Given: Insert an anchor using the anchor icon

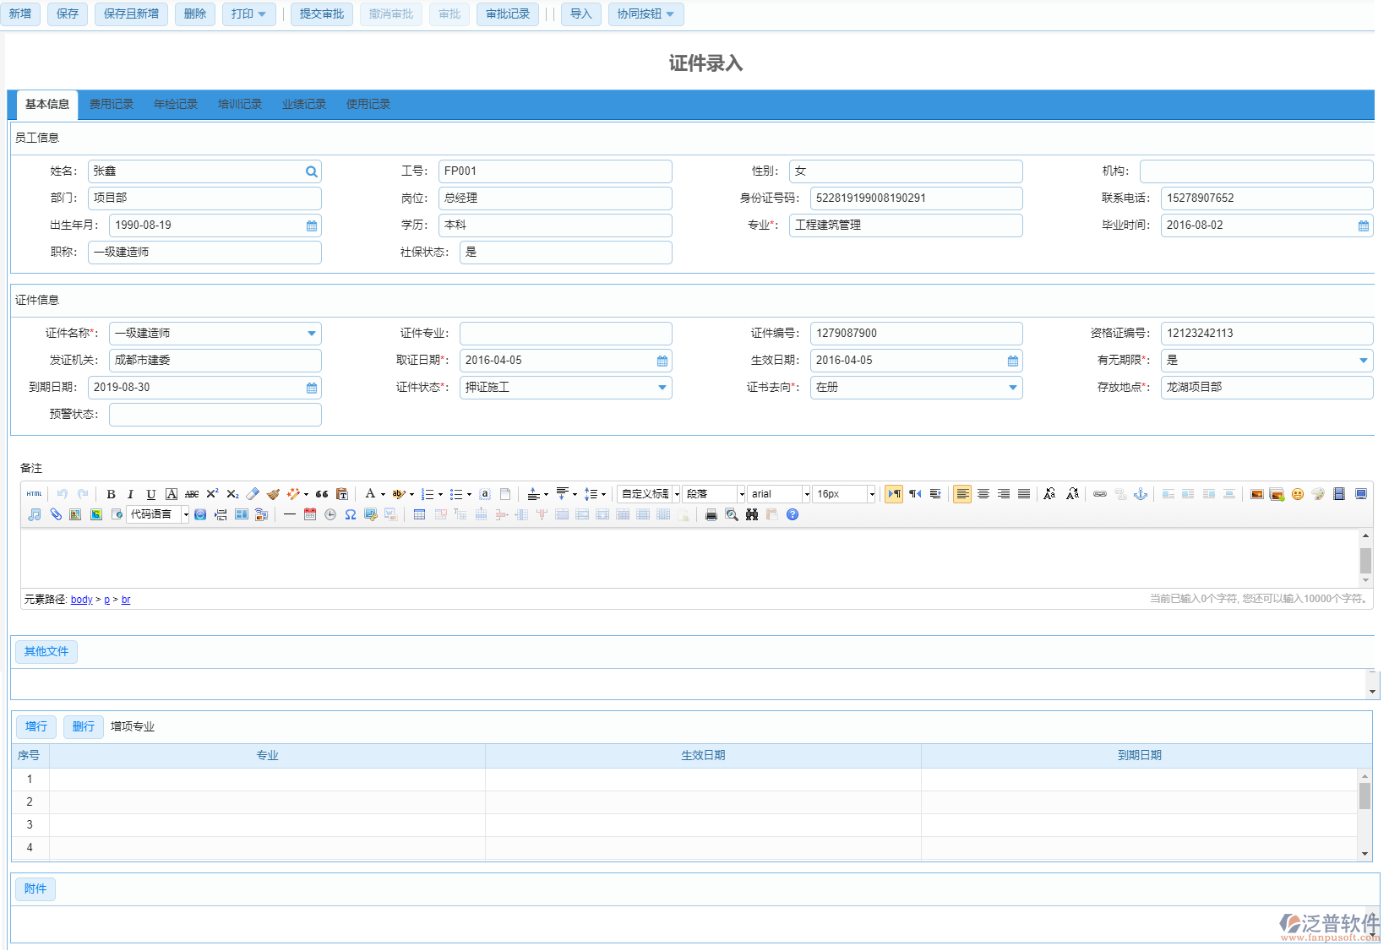Looking at the screenshot, I should click(1141, 494).
